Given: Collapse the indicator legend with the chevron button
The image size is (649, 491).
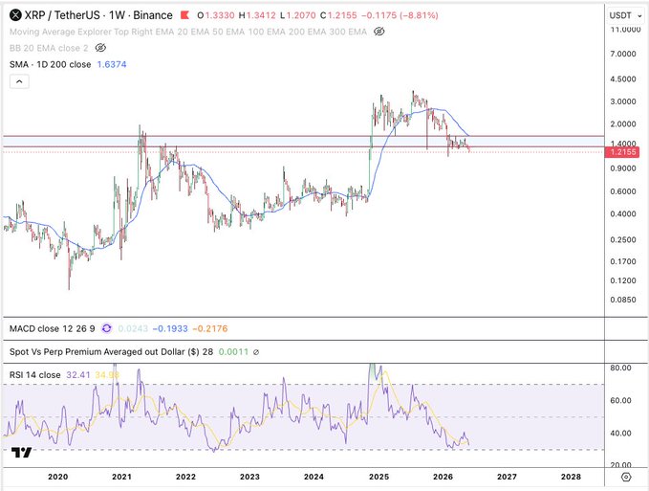Looking at the screenshot, I should coord(19,81).
